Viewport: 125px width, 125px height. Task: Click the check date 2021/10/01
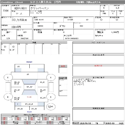pyautogui.click(x=85, y=123)
